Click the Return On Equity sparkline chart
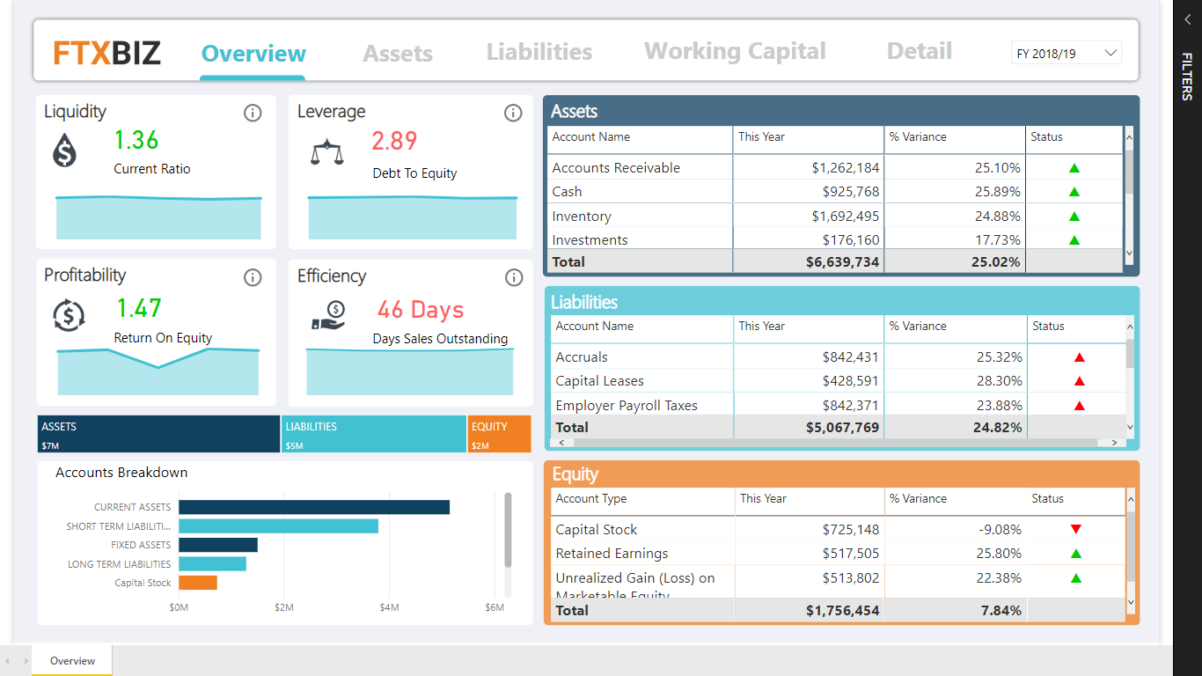The width and height of the screenshot is (1202, 676). point(158,371)
